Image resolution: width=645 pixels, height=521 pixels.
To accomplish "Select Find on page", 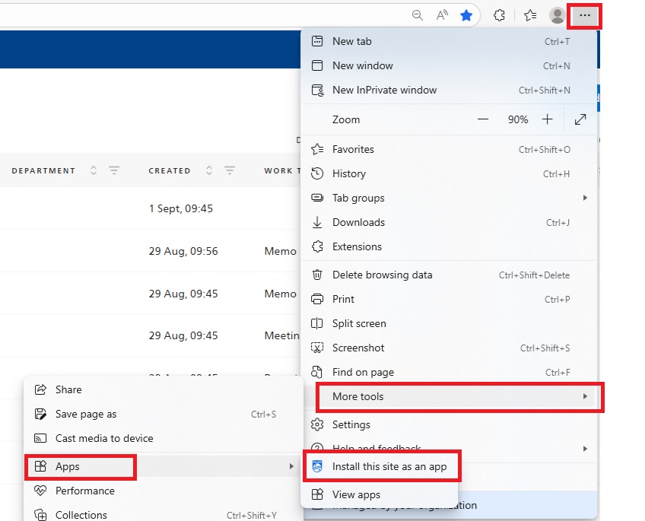I will pyautogui.click(x=448, y=372).
